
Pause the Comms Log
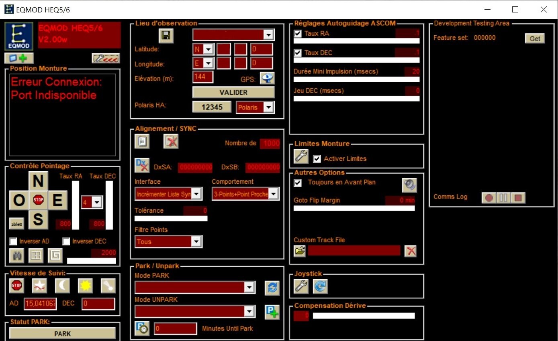[x=503, y=198]
